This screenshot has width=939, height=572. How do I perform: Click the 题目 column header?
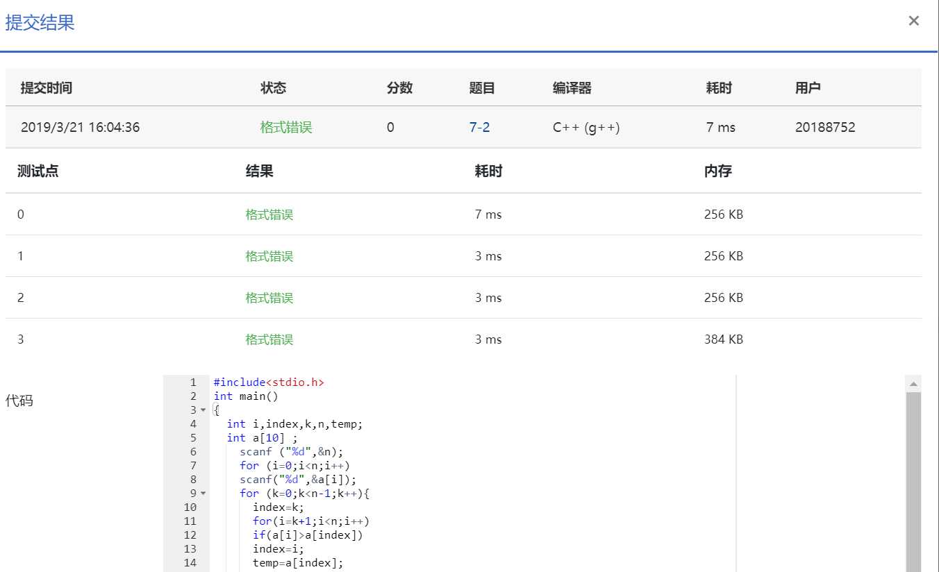tap(482, 88)
